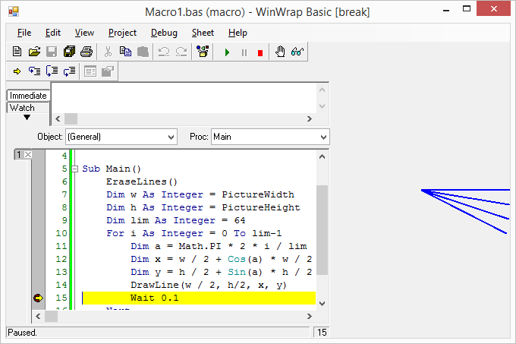Collapse the Sub Main code block

(75, 169)
